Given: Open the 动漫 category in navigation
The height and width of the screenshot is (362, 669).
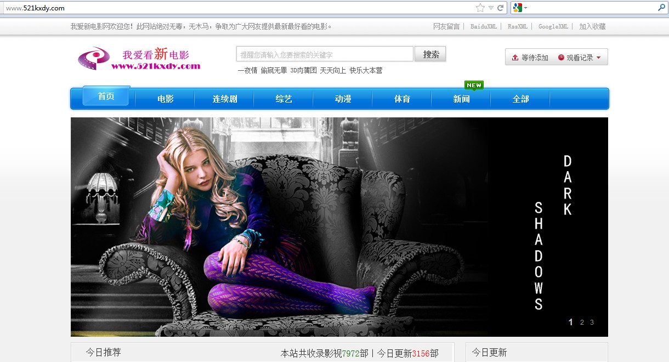Looking at the screenshot, I should pyautogui.click(x=343, y=99).
